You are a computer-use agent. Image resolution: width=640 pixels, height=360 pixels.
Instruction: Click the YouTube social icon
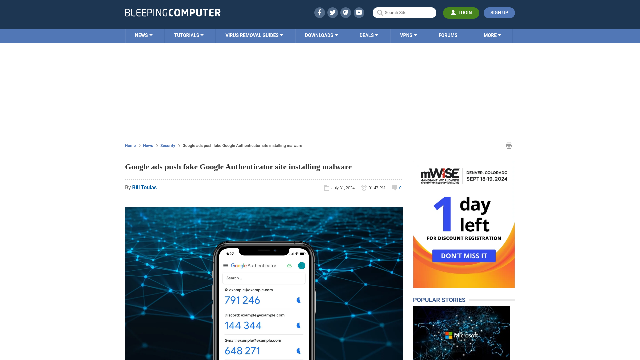[359, 12]
